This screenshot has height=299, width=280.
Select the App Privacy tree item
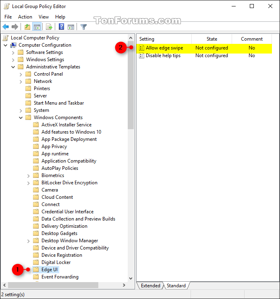(x=54, y=146)
